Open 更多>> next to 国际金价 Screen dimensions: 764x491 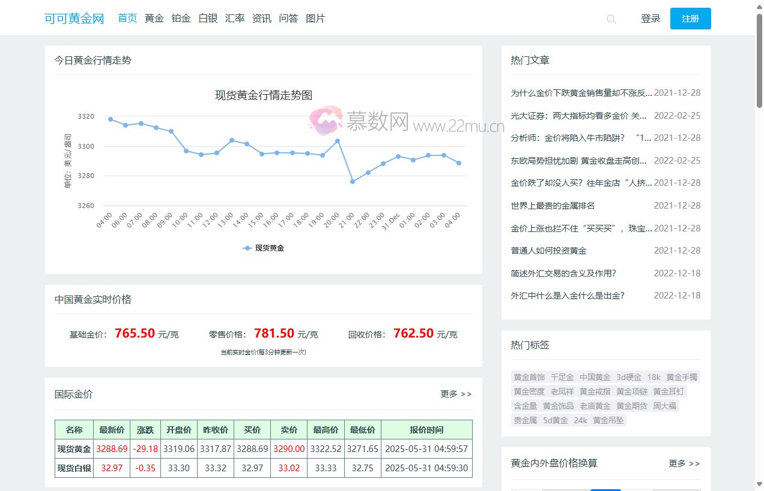[x=456, y=394]
